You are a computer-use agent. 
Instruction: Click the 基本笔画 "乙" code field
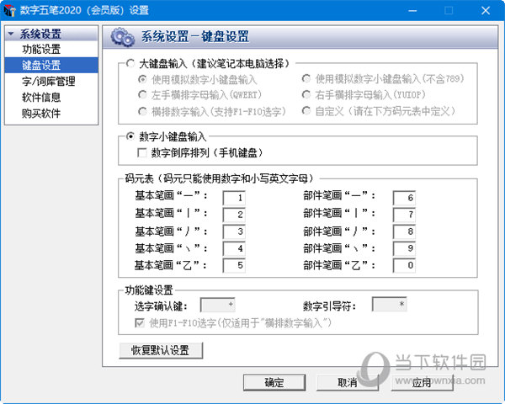pos(234,265)
